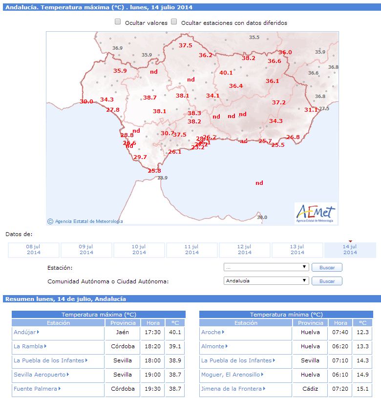Select the 09 jul 2014 date tab
The width and height of the screenshot is (381, 398).
(86, 250)
